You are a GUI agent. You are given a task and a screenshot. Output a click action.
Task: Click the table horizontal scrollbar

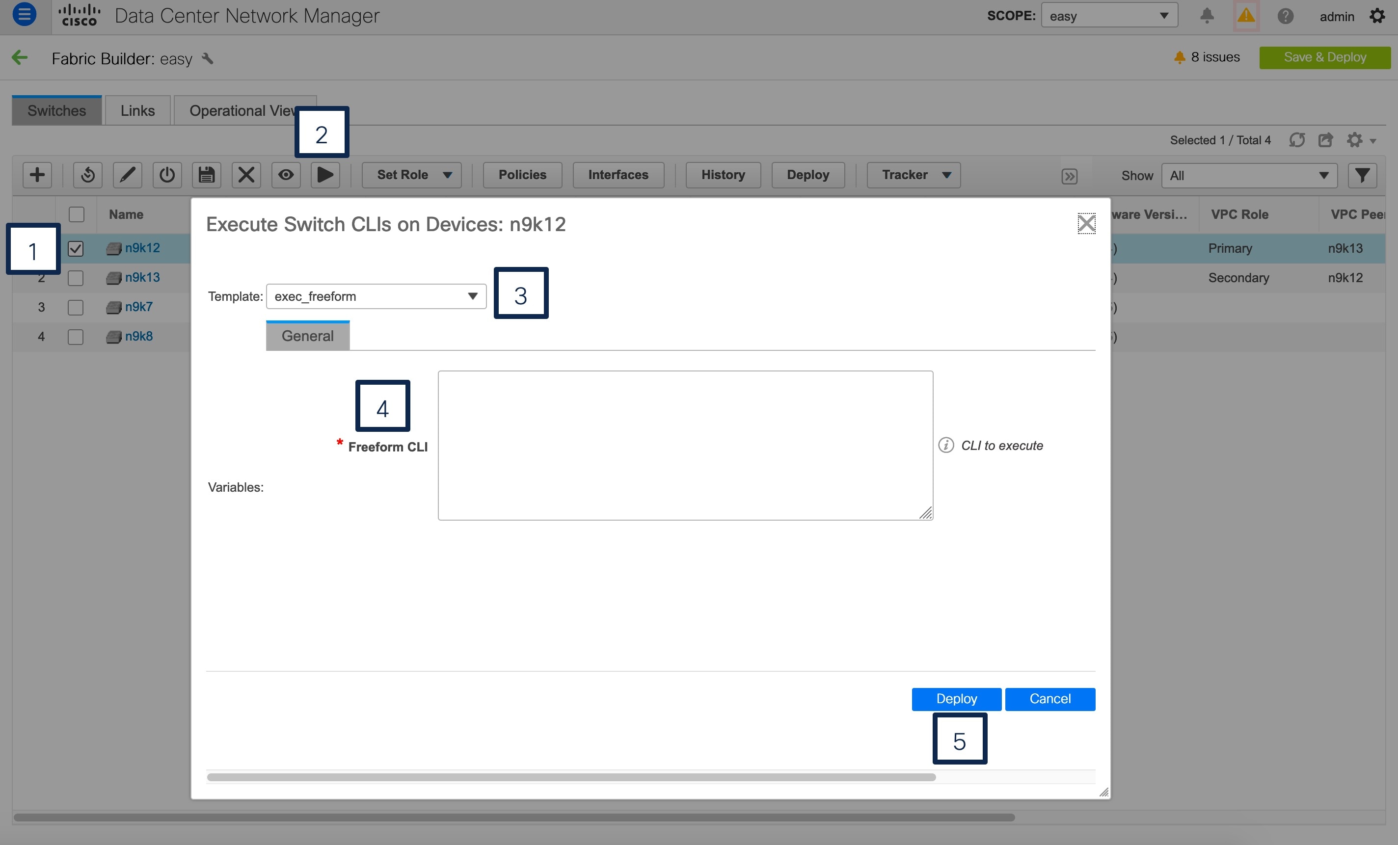[514, 817]
